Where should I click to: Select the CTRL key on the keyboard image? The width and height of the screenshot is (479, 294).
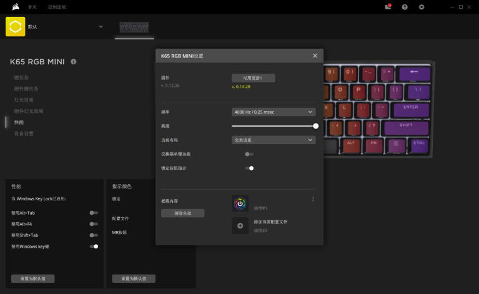[420, 145]
